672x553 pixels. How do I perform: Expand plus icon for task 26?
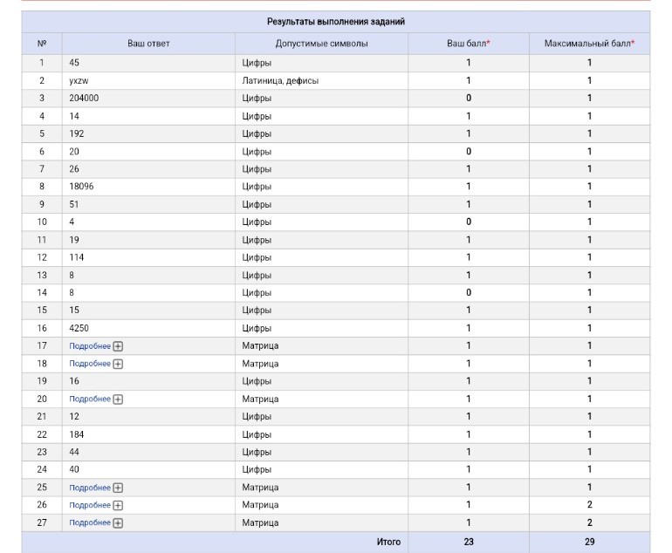click(x=118, y=505)
